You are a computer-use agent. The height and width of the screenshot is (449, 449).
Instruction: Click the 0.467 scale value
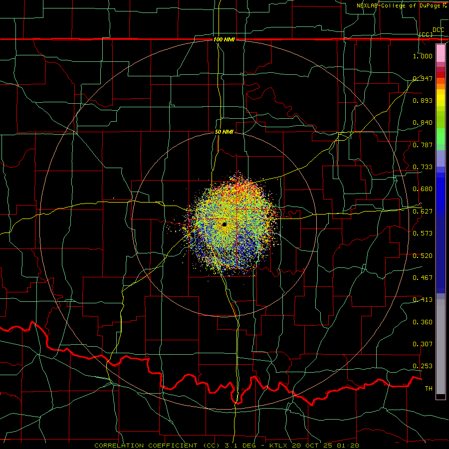click(x=423, y=278)
